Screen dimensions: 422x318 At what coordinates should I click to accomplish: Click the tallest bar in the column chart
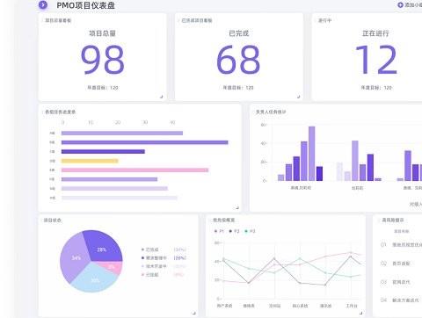[312, 154]
